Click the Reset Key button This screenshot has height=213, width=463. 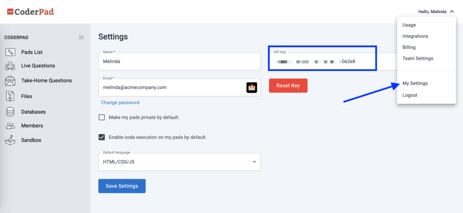click(x=288, y=86)
